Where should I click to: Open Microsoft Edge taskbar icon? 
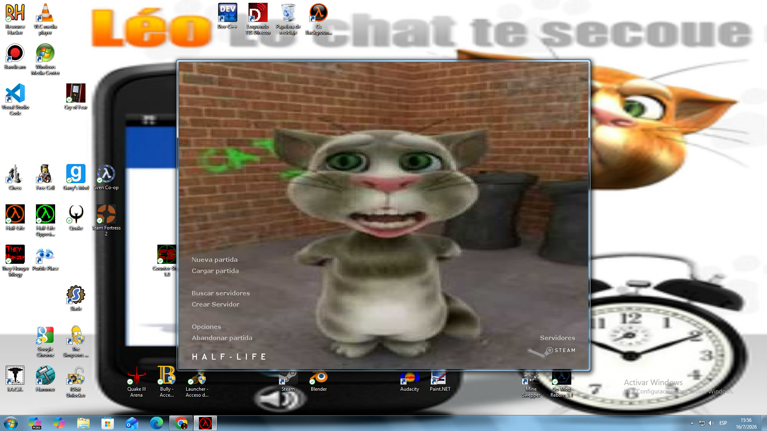pyautogui.click(x=156, y=423)
